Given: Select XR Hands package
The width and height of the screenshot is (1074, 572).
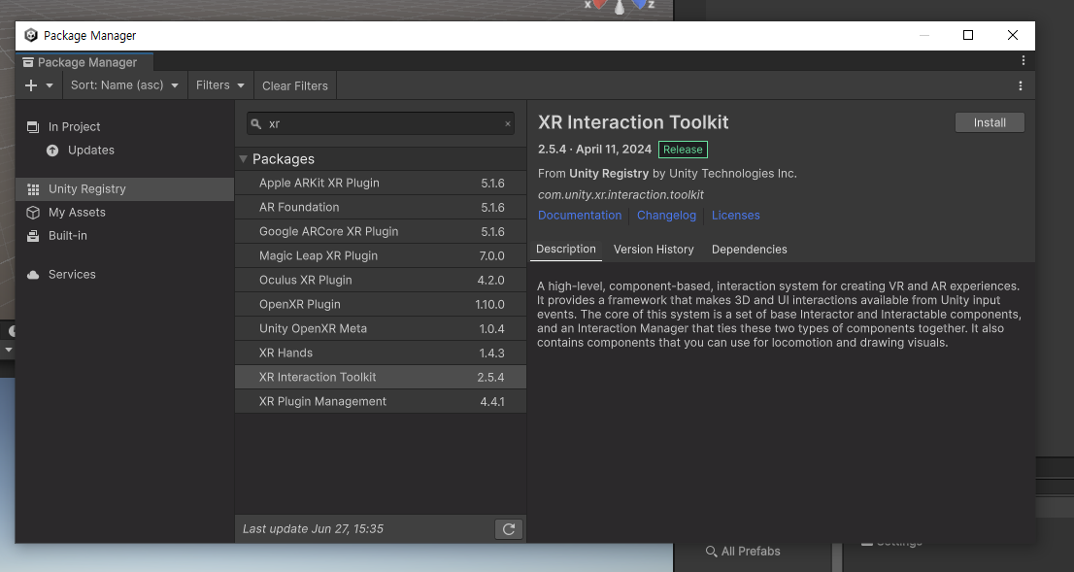Looking at the screenshot, I should point(381,353).
